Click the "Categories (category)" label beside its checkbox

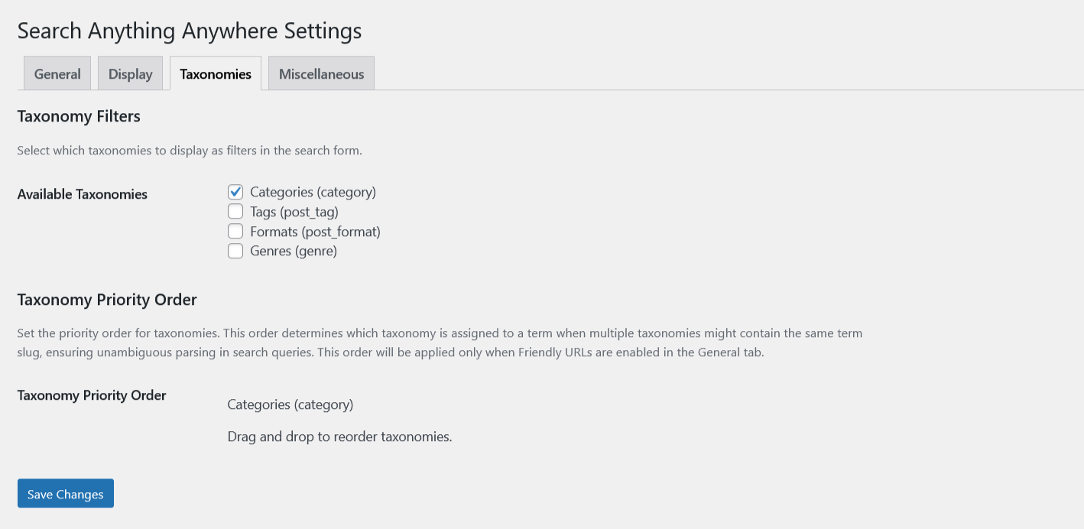tap(313, 192)
